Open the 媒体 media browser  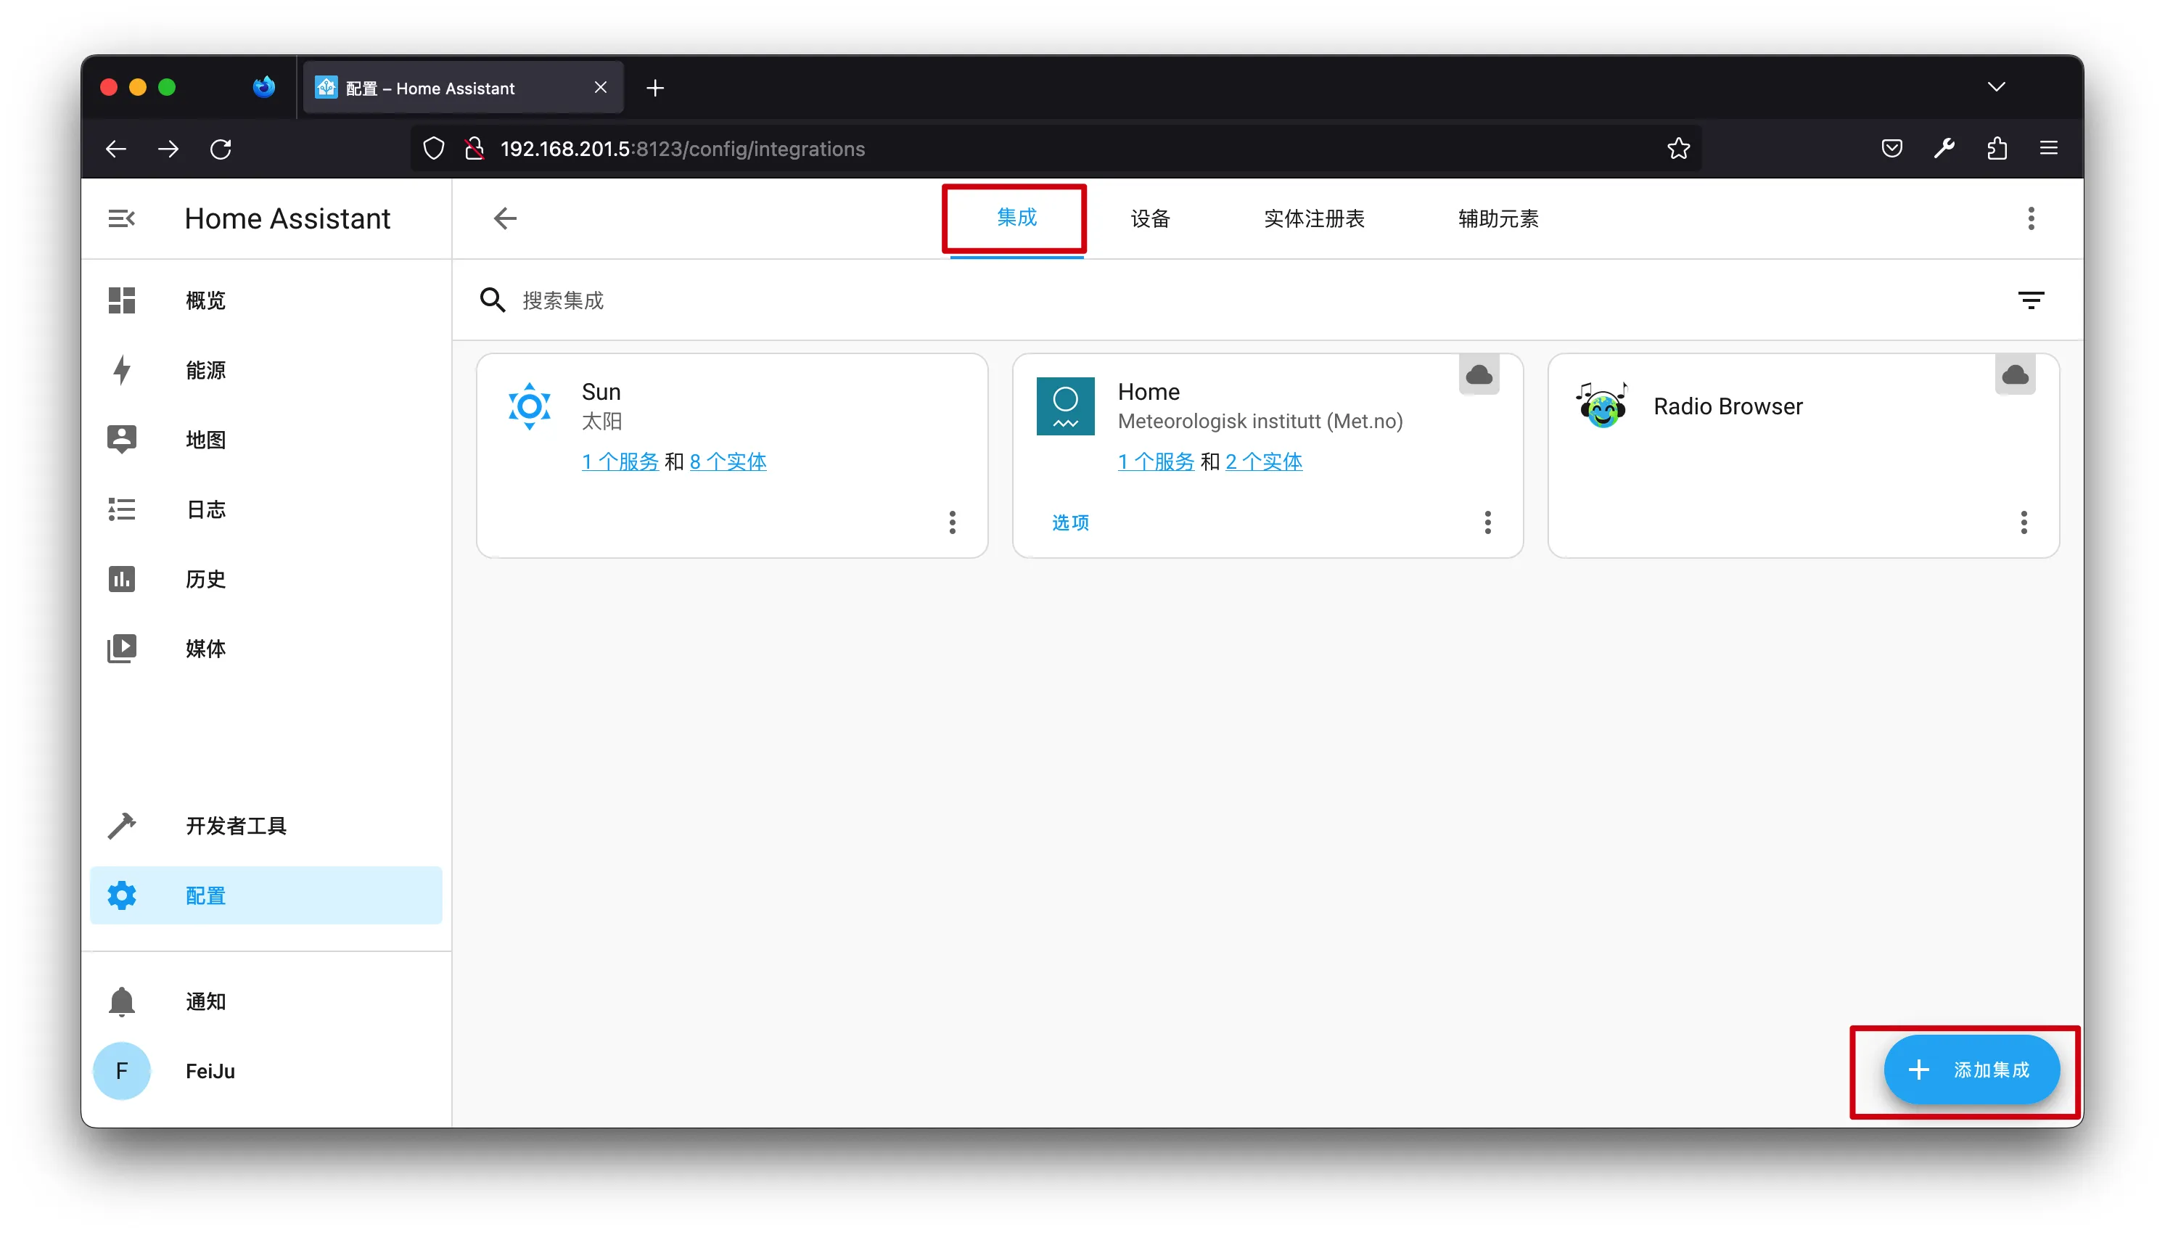pyautogui.click(x=205, y=648)
